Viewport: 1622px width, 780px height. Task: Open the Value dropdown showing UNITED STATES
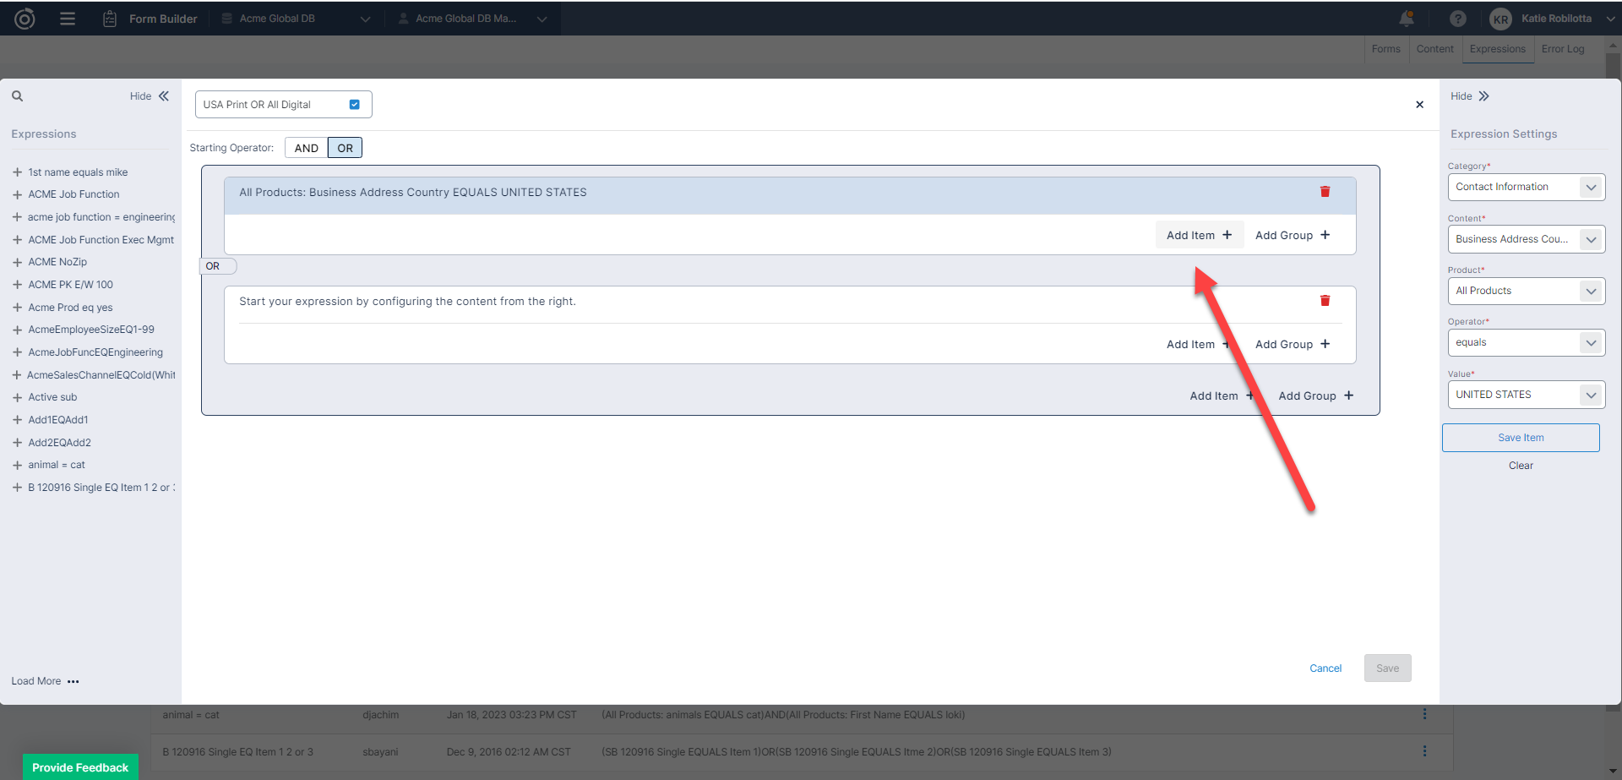click(1526, 395)
